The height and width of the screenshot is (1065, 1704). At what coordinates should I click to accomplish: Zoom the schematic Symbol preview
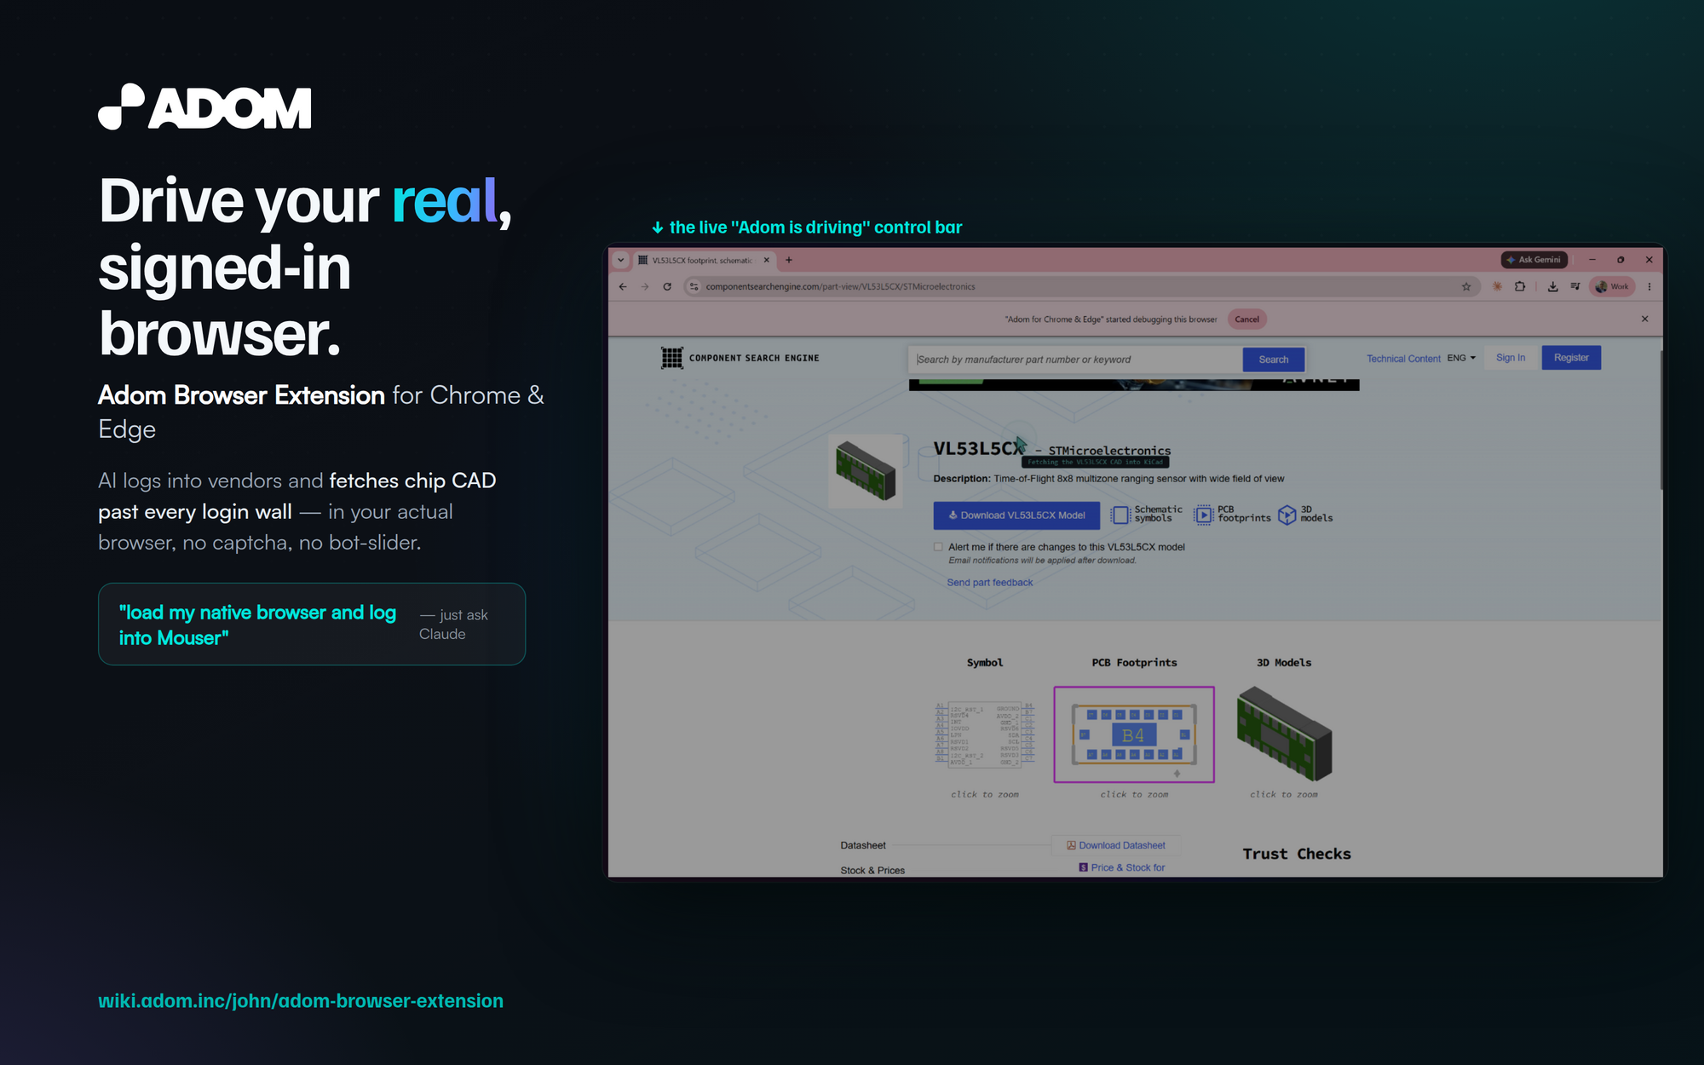click(984, 734)
